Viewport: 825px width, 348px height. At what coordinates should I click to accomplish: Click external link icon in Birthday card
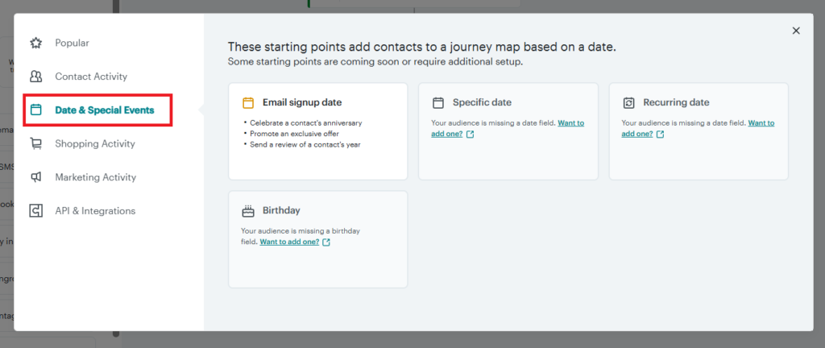point(326,242)
